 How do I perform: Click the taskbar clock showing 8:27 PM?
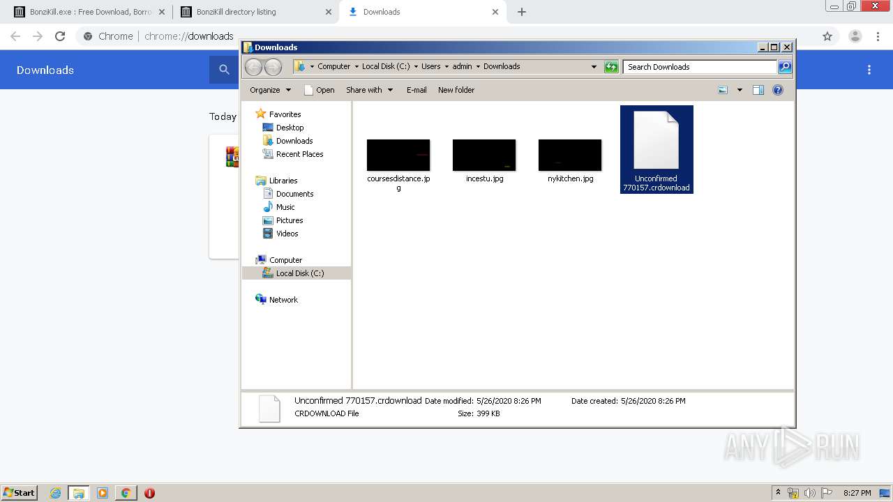pos(857,493)
